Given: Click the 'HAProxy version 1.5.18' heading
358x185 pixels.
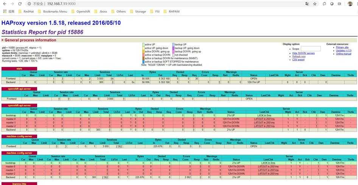Looking at the screenshot, I should pos(61,23).
